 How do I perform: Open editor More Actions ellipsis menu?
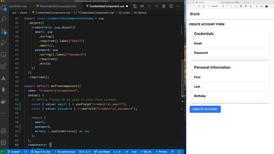click(178, 6)
